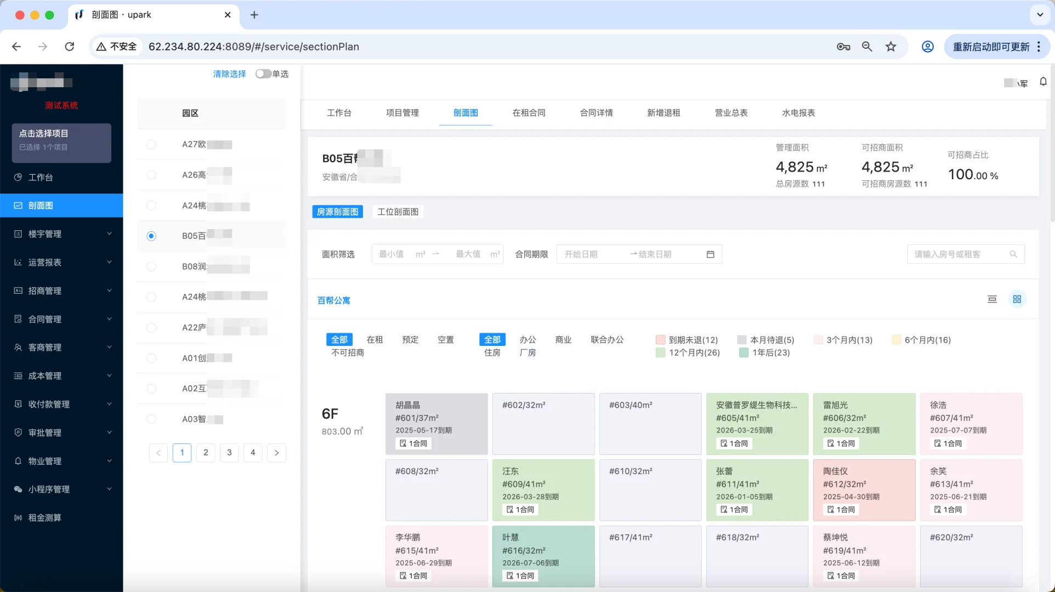Click the 重新启动即可更新 update button
The width and height of the screenshot is (1055, 592).
coord(990,47)
